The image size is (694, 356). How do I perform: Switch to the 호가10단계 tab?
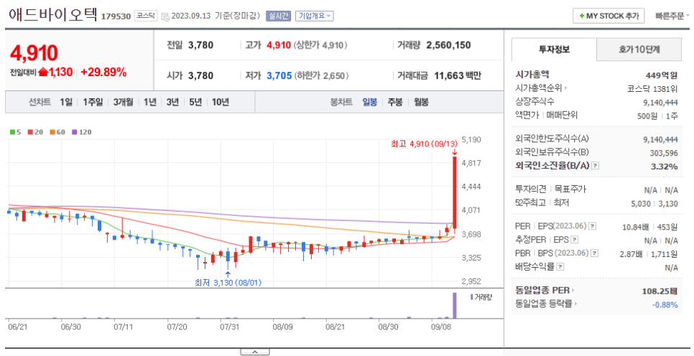639,50
